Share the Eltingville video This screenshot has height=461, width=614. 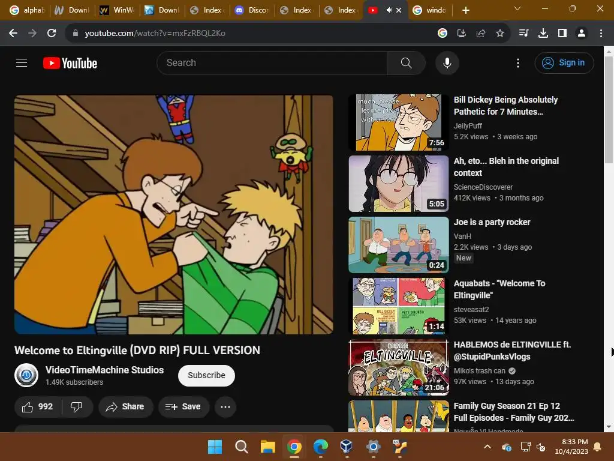click(125, 407)
